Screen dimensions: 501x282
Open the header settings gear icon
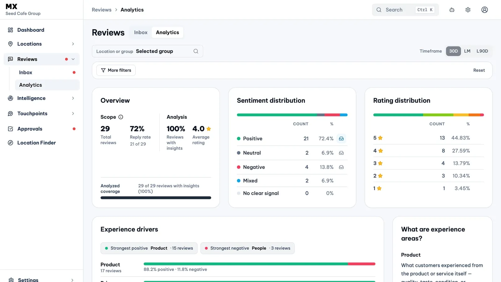pos(468,10)
